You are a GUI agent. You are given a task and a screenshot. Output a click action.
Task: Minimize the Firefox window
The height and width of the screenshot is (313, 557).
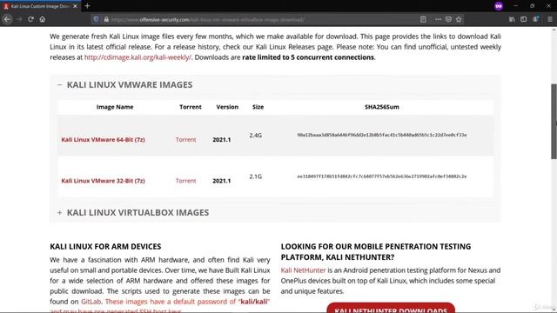tap(515, 6)
